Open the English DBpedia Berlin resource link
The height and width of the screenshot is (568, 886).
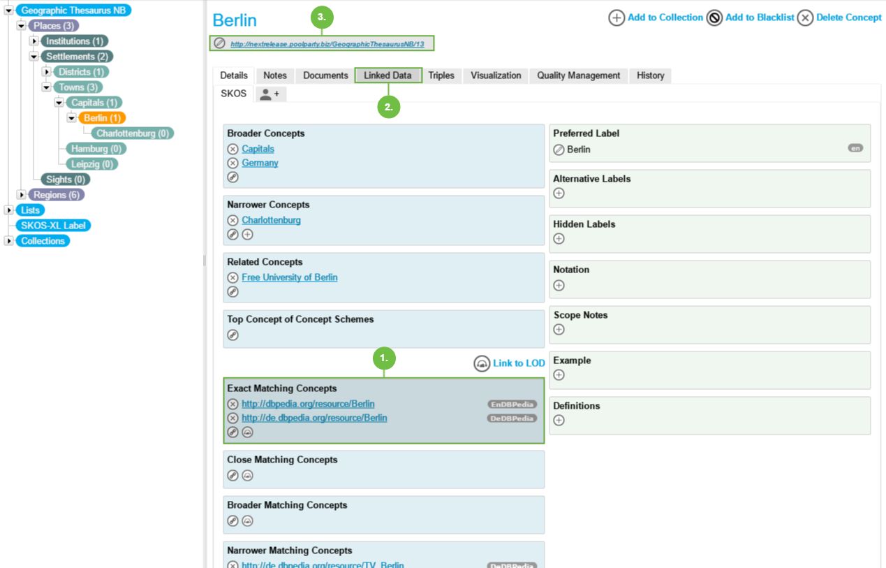tap(308, 404)
